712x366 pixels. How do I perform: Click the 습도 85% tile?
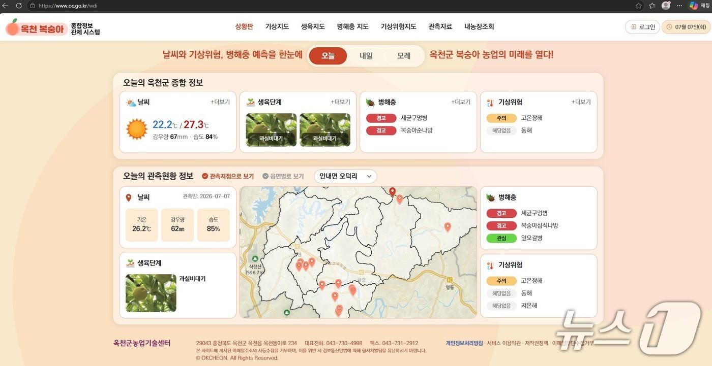(x=214, y=225)
